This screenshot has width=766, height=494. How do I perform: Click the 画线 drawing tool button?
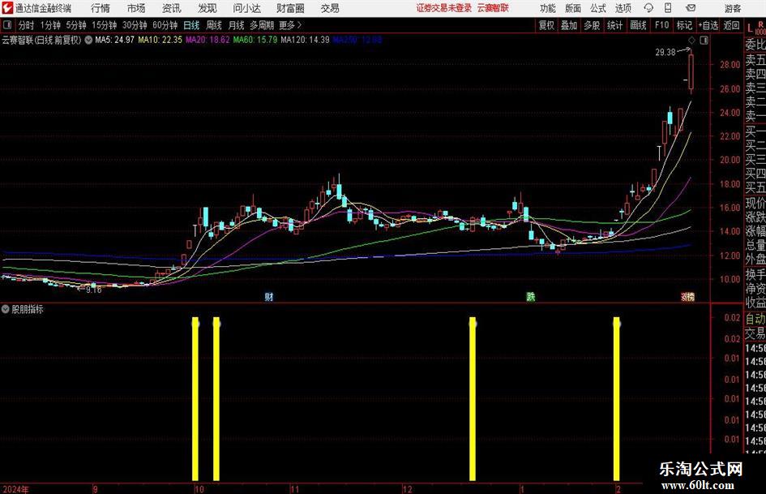[x=638, y=25]
